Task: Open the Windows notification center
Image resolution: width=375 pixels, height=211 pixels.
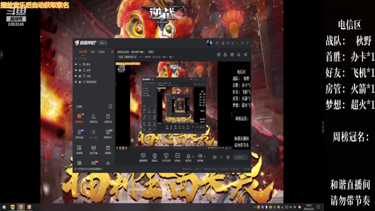Action: (318, 207)
